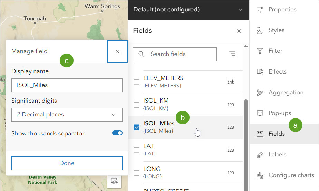The image size is (319, 191).
Task: Click the Display name text field
Action: point(67,85)
